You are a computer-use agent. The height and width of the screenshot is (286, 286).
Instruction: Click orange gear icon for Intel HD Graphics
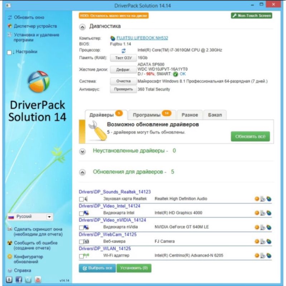pyautogui.click(x=257, y=213)
